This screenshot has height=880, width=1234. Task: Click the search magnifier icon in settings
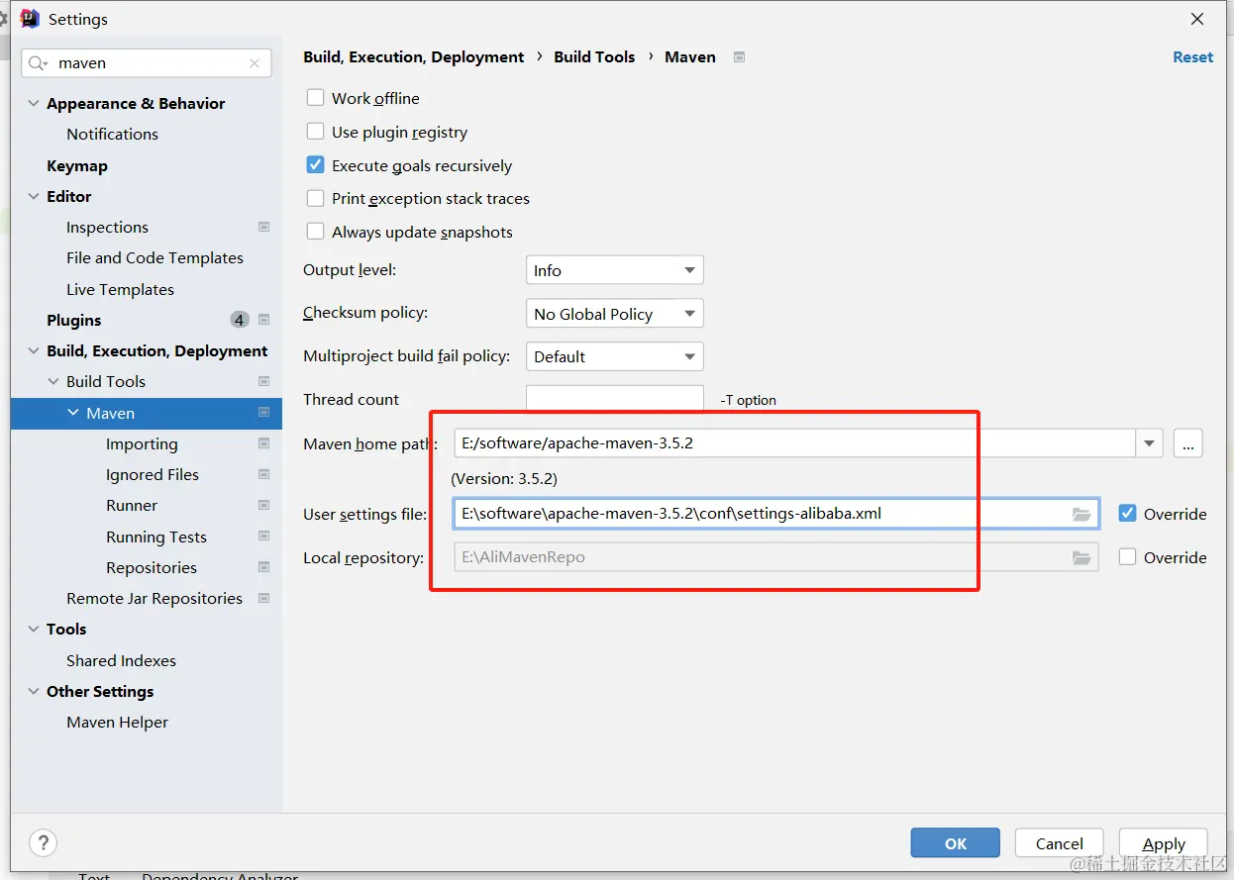(38, 63)
